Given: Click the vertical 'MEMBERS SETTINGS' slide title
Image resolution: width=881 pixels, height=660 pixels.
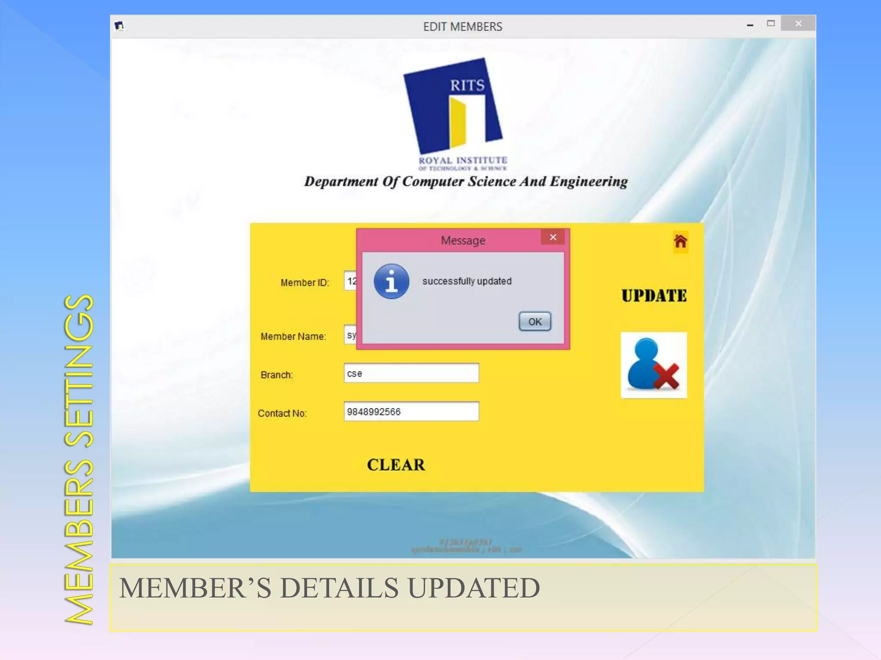Looking at the screenshot, I should (78, 459).
